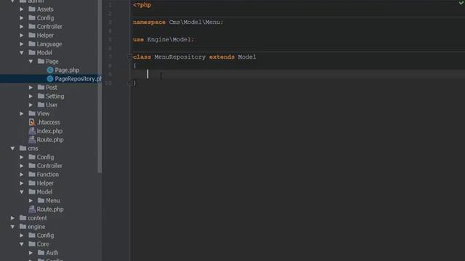Click the Post folder icon

(x=41, y=87)
